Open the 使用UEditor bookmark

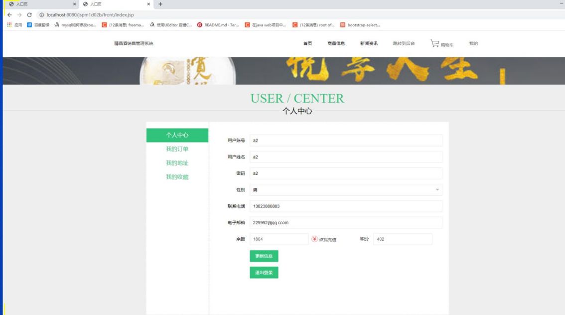tap(171, 25)
